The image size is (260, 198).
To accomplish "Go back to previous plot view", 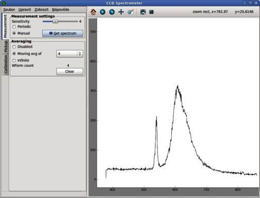I will (x=103, y=12).
